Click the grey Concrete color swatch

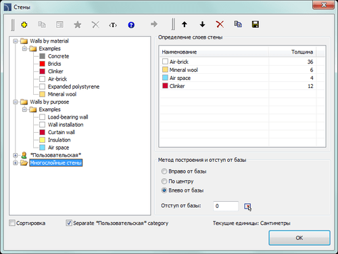42,56
